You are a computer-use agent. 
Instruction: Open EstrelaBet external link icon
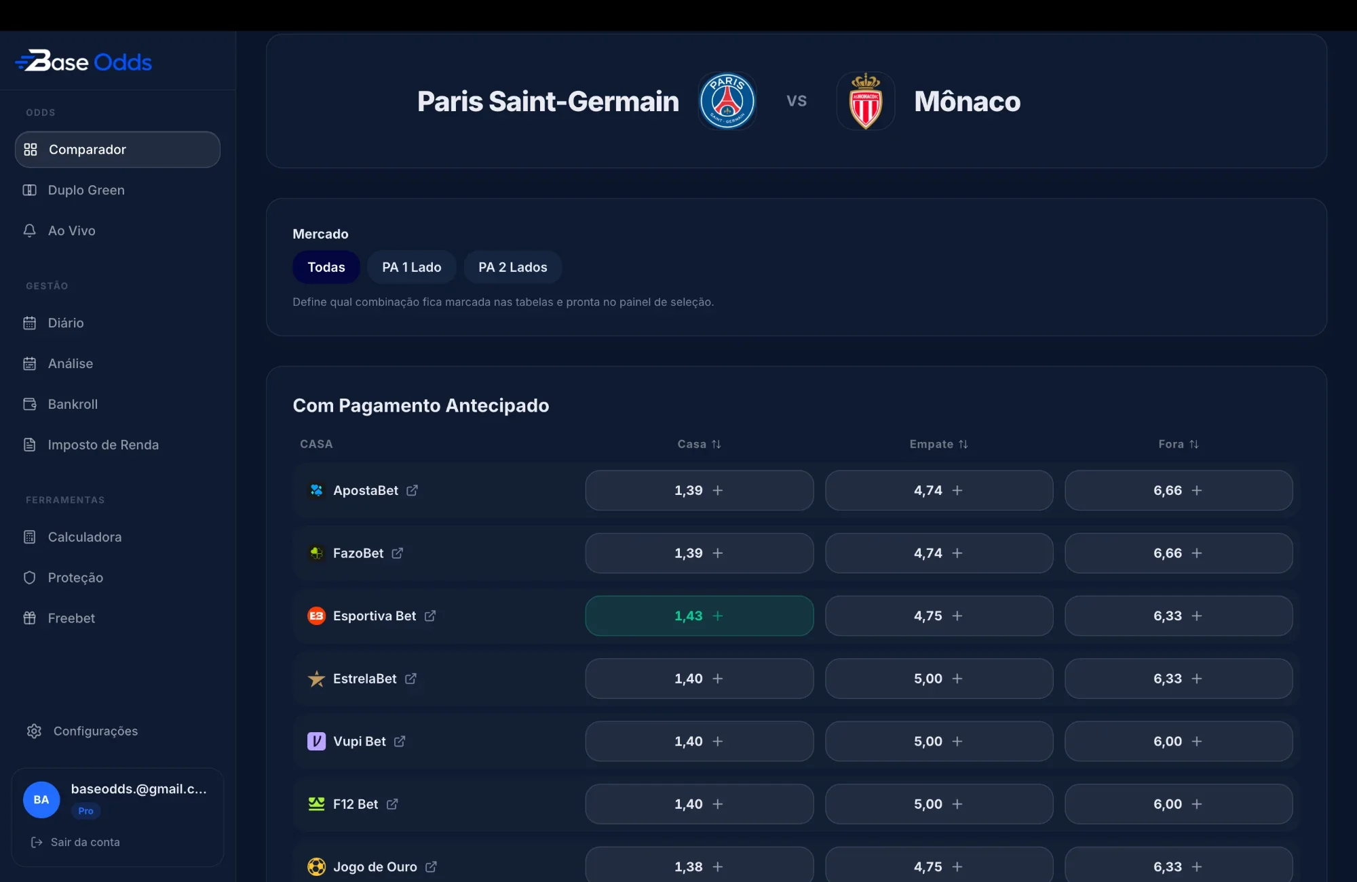point(410,679)
